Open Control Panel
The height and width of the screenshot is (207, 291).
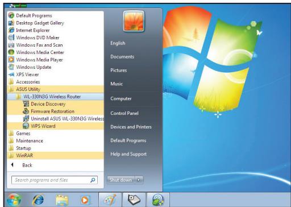point(124,113)
